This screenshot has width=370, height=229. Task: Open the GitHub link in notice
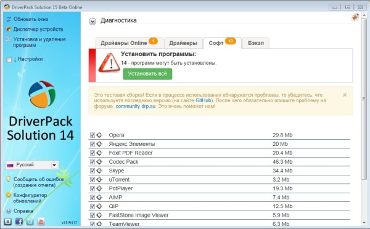coord(203,100)
